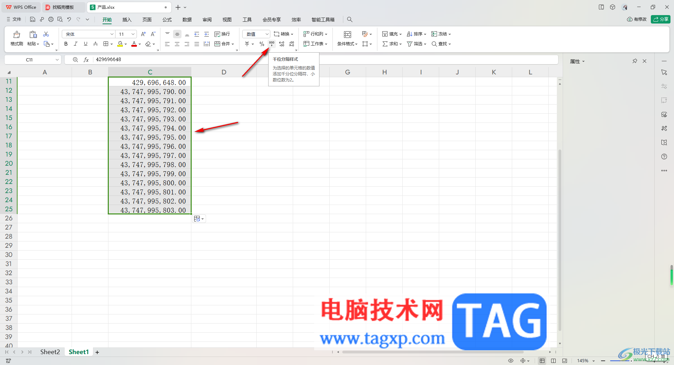
Task: Expand the conditional format (条件格式) dropdown
Action: point(356,44)
